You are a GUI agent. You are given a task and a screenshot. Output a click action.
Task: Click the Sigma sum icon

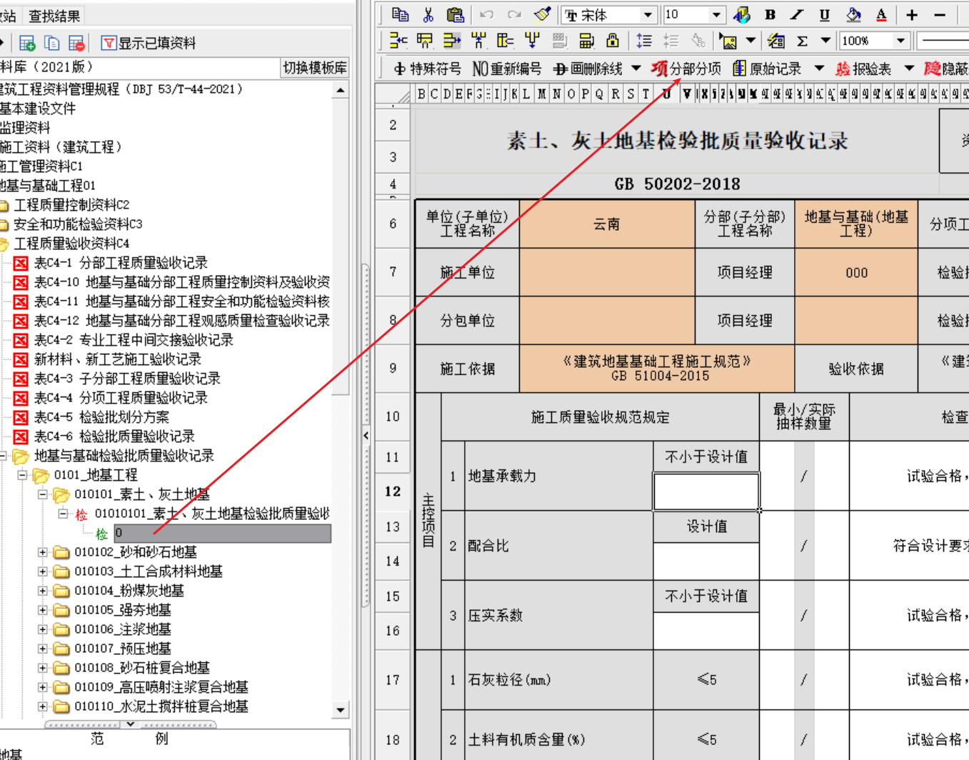pyautogui.click(x=802, y=41)
